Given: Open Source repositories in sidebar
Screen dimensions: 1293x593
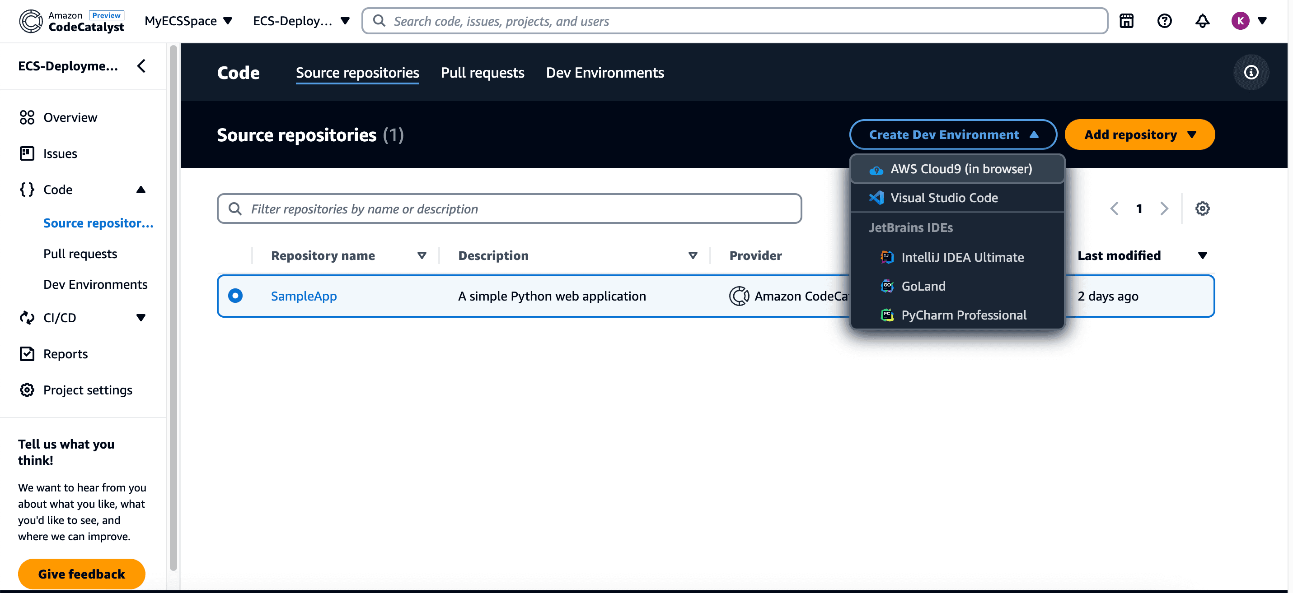Looking at the screenshot, I should tap(98, 222).
